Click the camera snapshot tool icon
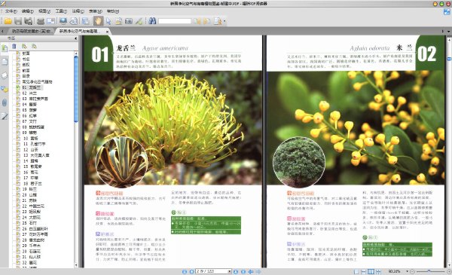Viewport: 452px width, 275px height. click(x=129, y=21)
